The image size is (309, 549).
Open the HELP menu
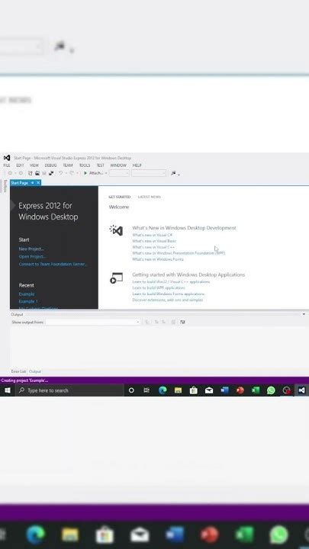point(137,165)
